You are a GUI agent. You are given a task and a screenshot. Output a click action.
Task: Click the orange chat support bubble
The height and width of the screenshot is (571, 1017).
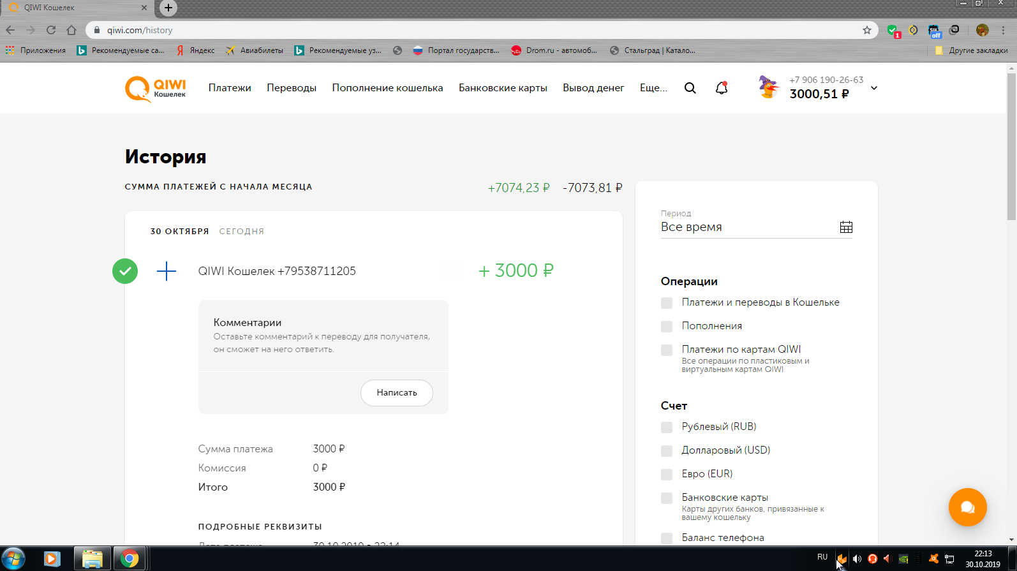(967, 507)
